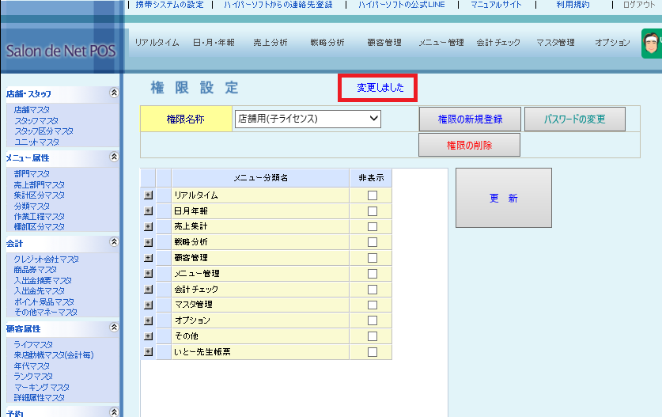Click the マニュアルサイト link

click(x=496, y=5)
